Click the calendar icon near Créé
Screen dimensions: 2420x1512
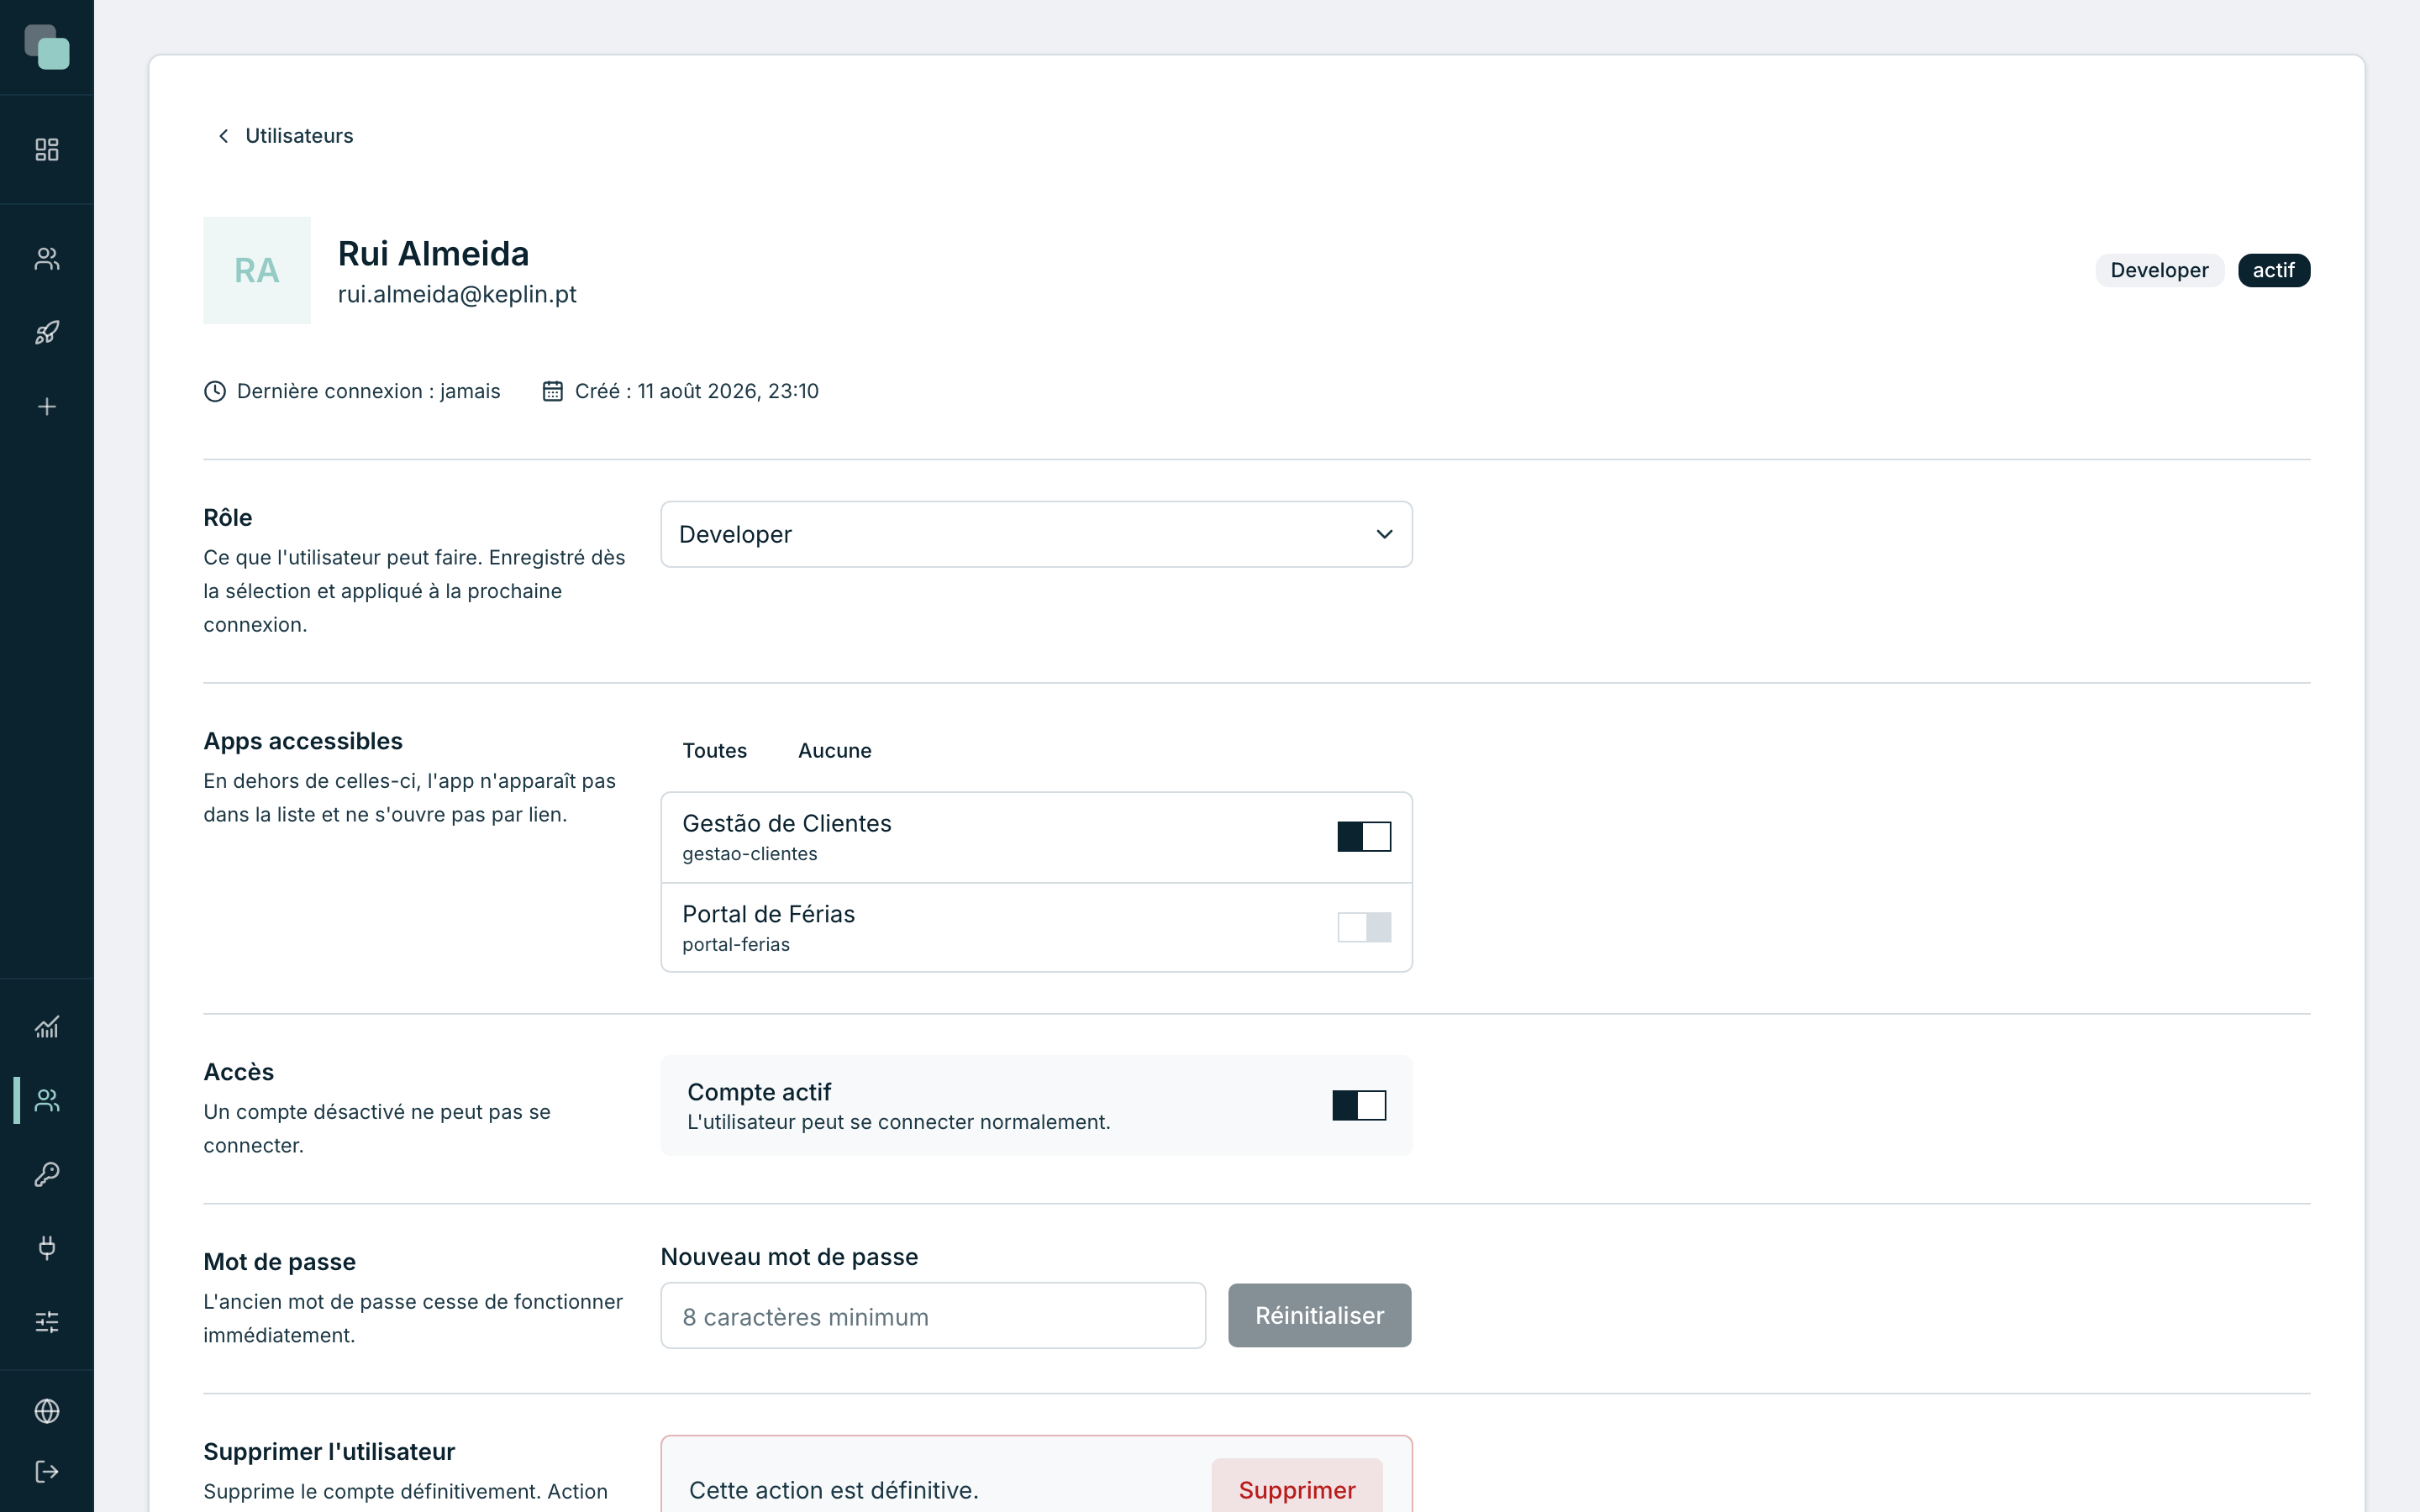[553, 391]
